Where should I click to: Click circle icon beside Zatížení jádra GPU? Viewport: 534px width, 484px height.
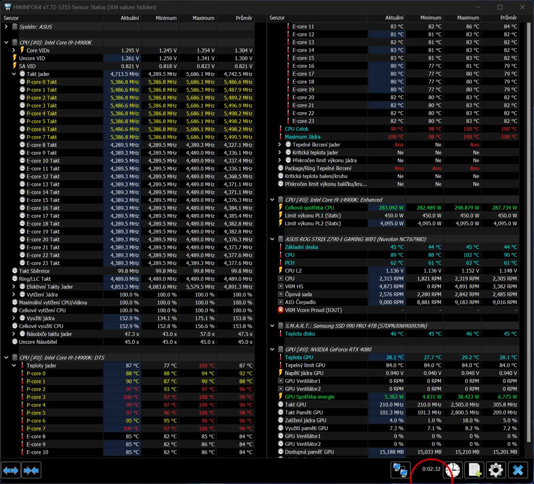(281, 420)
